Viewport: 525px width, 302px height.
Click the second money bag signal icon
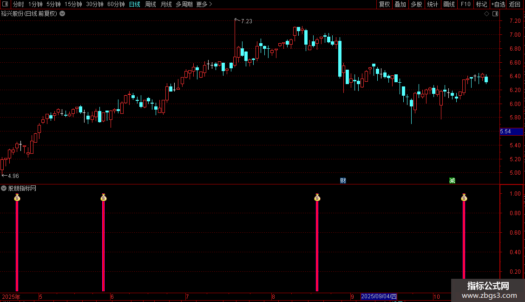pos(104,197)
